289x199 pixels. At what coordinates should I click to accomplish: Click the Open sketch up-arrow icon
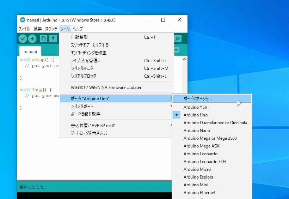(53, 39)
